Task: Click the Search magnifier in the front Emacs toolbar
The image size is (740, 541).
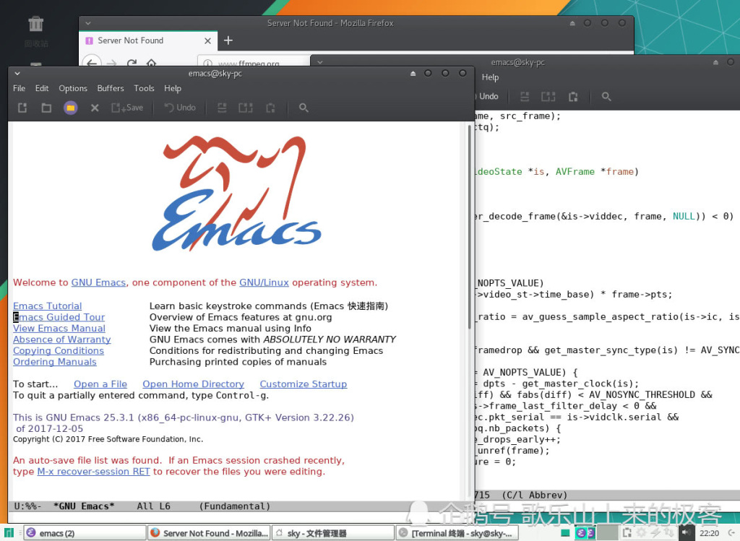Action: [x=304, y=108]
